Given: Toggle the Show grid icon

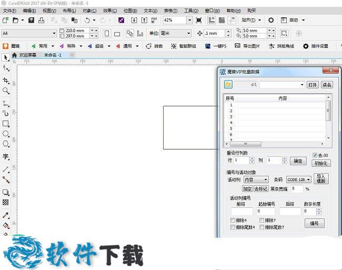Looking at the screenshot, I should point(222,21).
